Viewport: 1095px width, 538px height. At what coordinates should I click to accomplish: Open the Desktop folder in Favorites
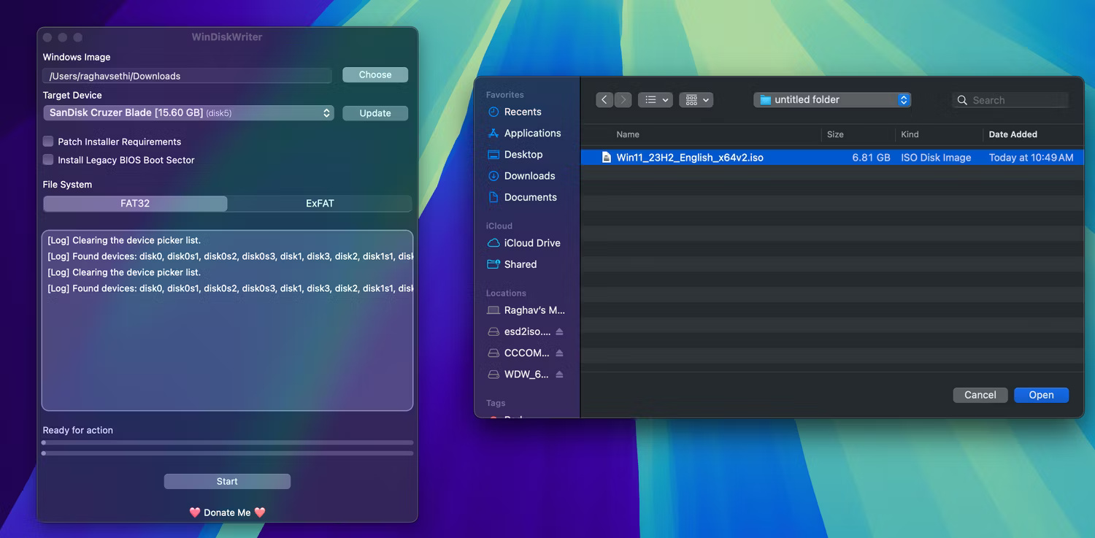523,154
